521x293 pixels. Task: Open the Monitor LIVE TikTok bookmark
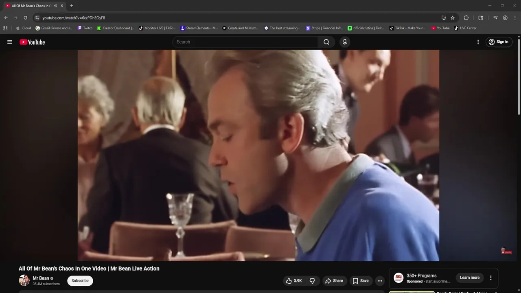click(x=157, y=28)
